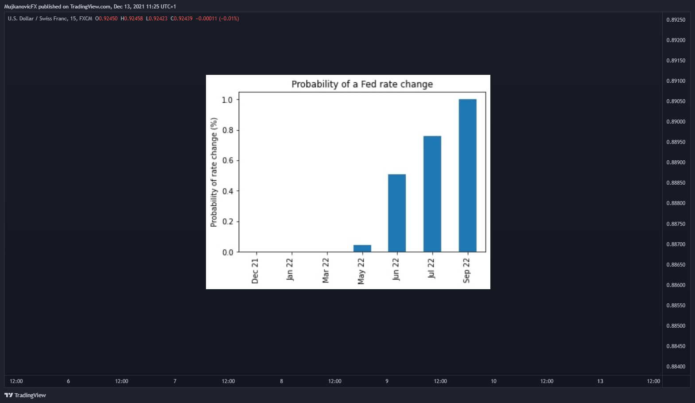This screenshot has width=695, height=403.
Task: Click the 'Jun 22' x-axis label
Action: pos(396,269)
